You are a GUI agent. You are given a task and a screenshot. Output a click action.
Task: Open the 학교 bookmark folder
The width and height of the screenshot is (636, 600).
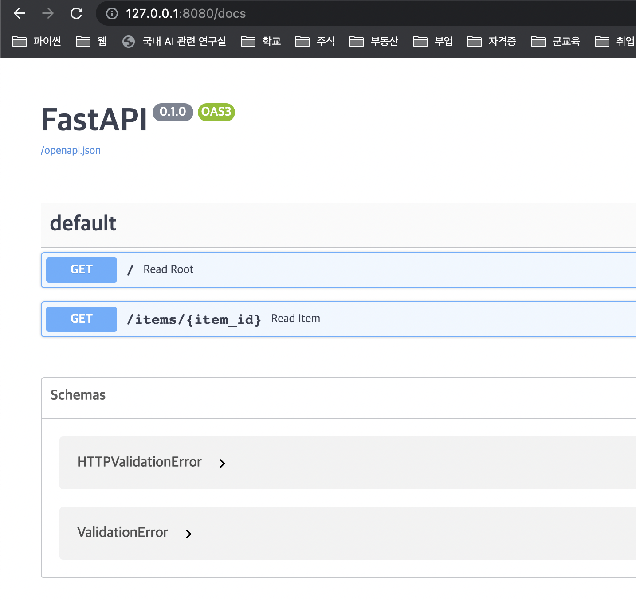coord(261,41)
